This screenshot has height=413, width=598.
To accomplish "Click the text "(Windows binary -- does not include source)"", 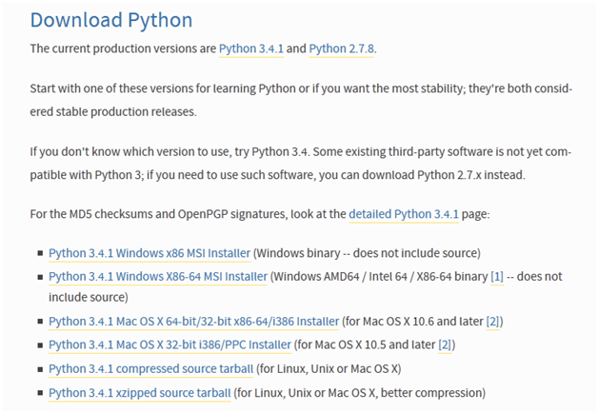I will 367,253.
